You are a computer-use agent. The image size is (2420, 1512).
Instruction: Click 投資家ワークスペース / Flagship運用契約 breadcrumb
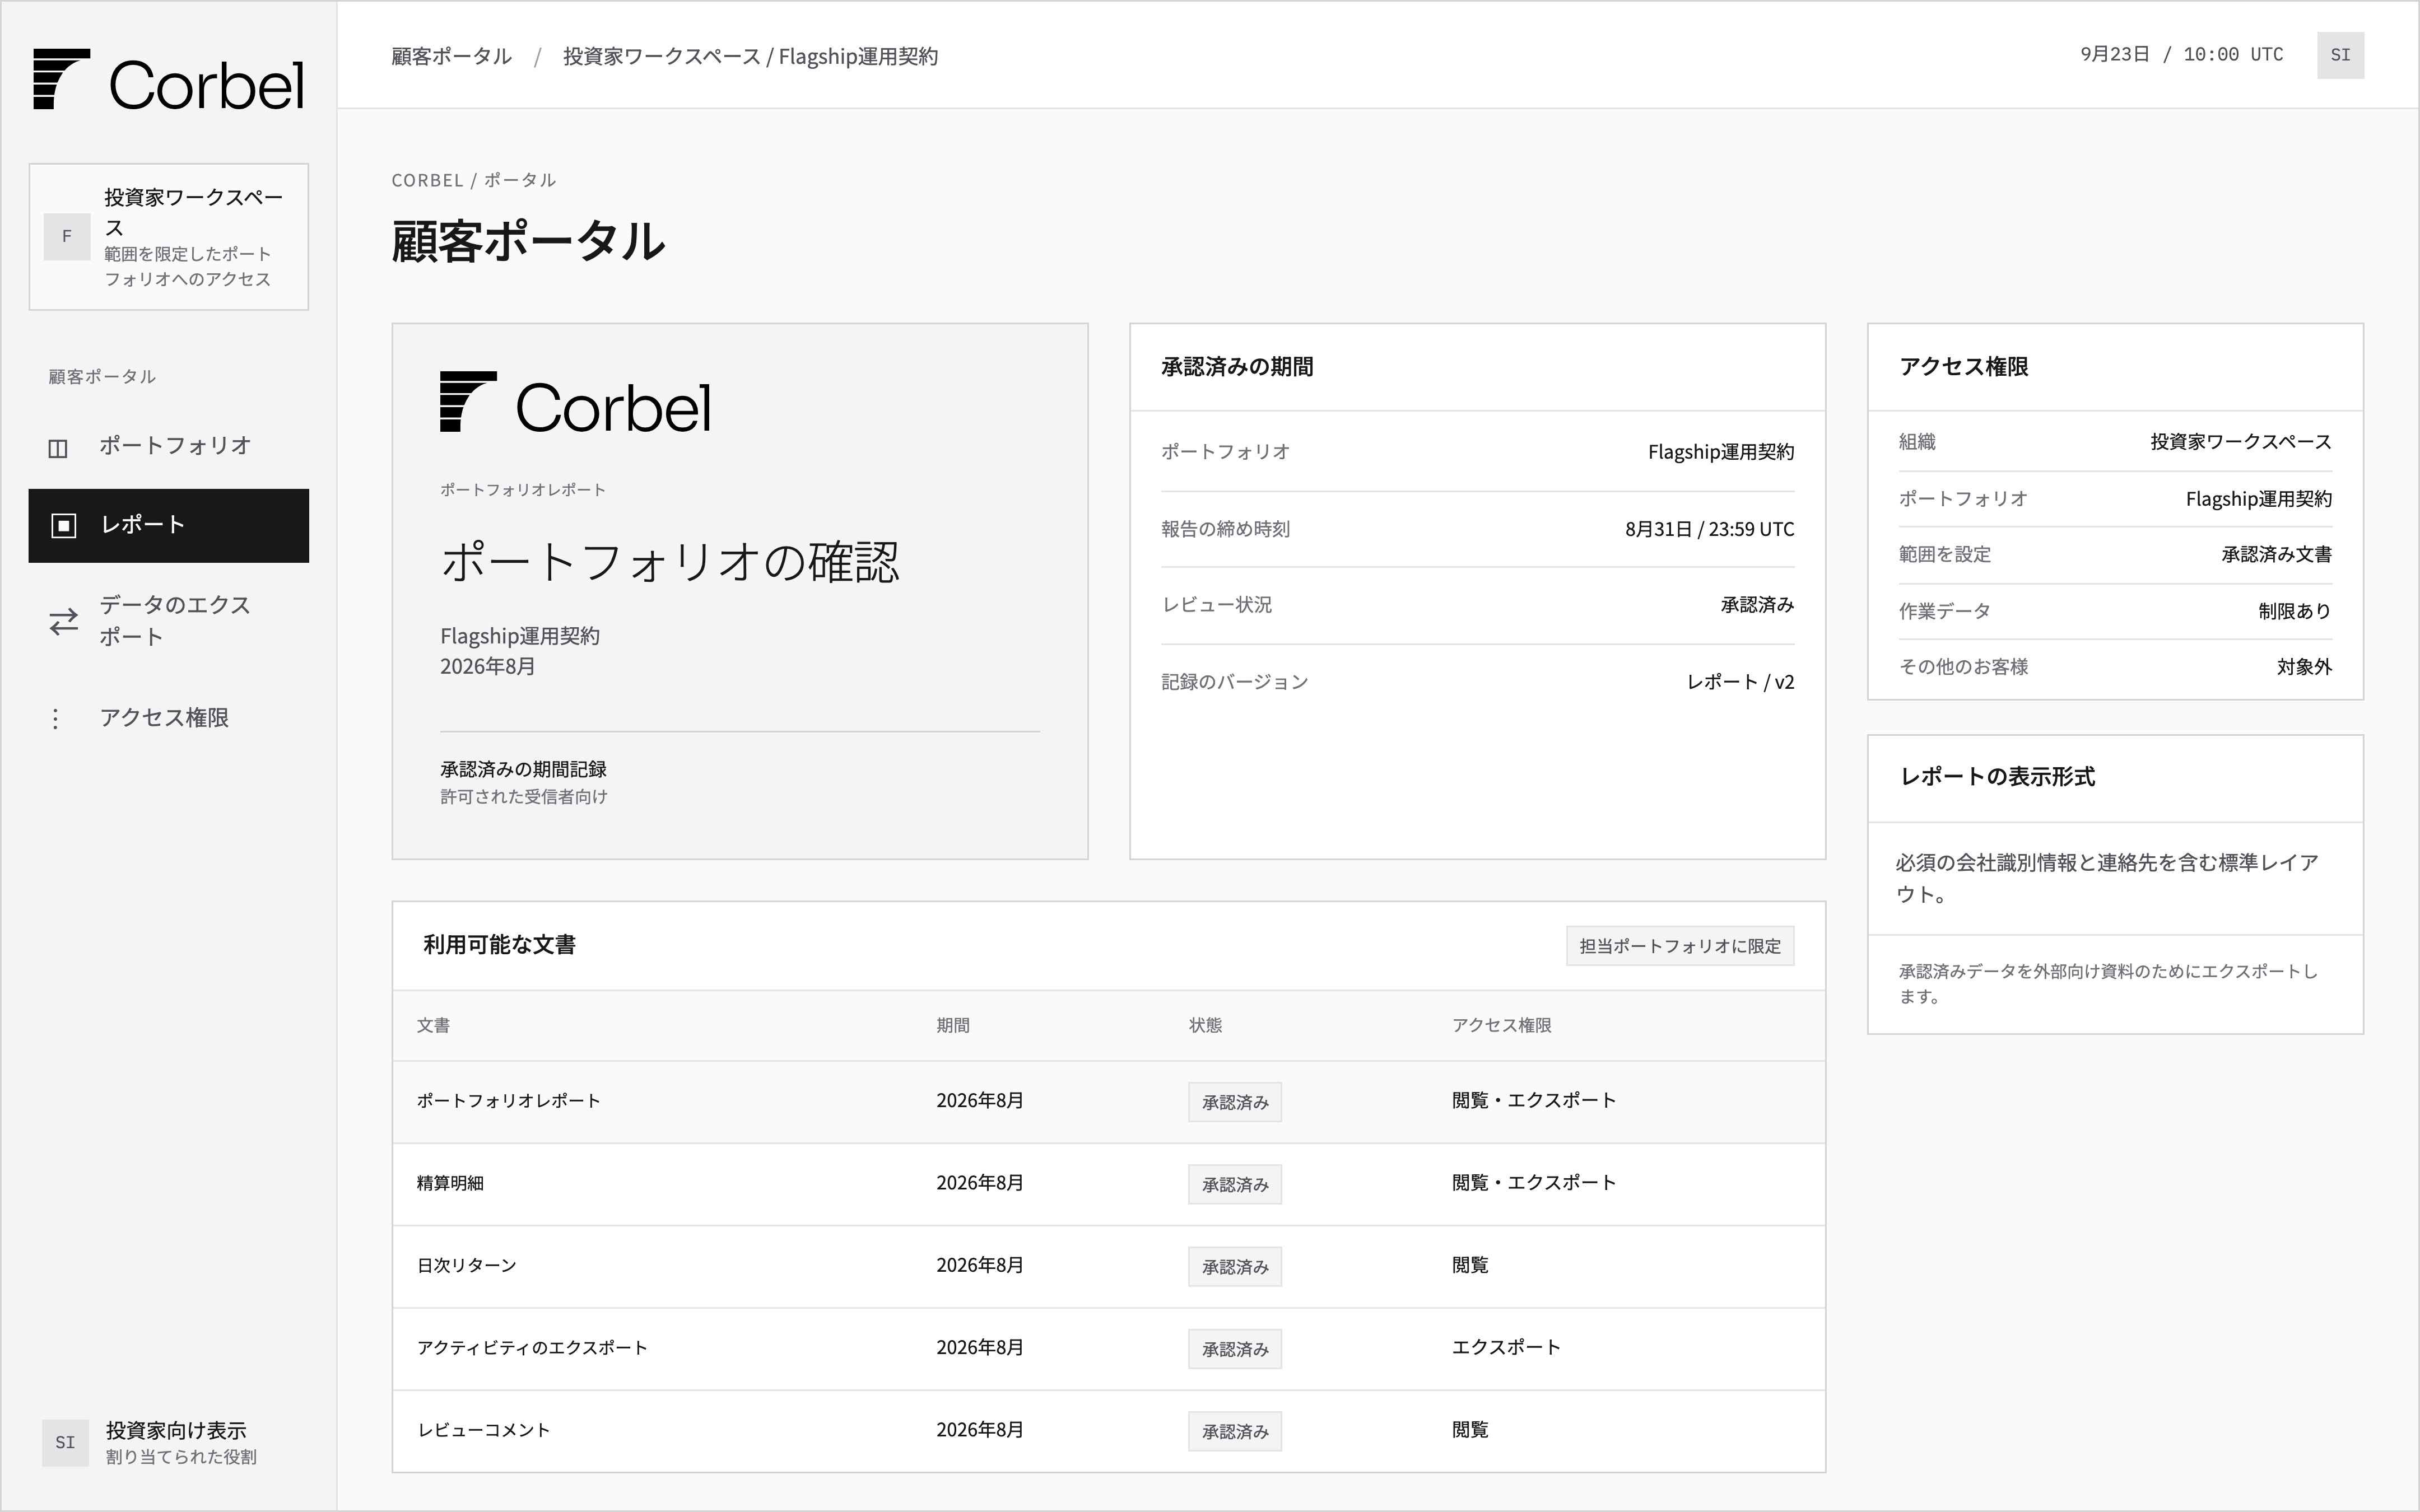click(750, 56)
